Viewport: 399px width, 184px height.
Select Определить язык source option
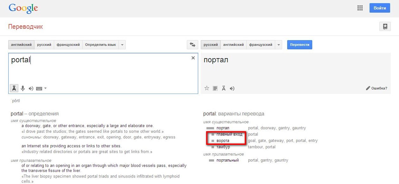click(x=100, y=45)
